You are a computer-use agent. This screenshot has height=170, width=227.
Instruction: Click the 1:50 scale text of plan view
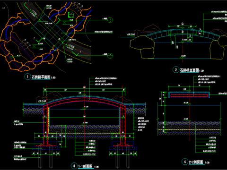[53, 77]
